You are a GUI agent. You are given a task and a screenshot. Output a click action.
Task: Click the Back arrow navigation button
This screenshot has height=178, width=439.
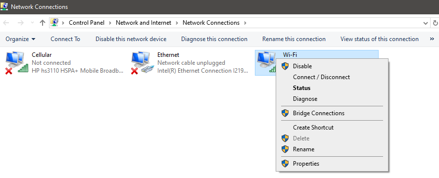tap(6, 23)
